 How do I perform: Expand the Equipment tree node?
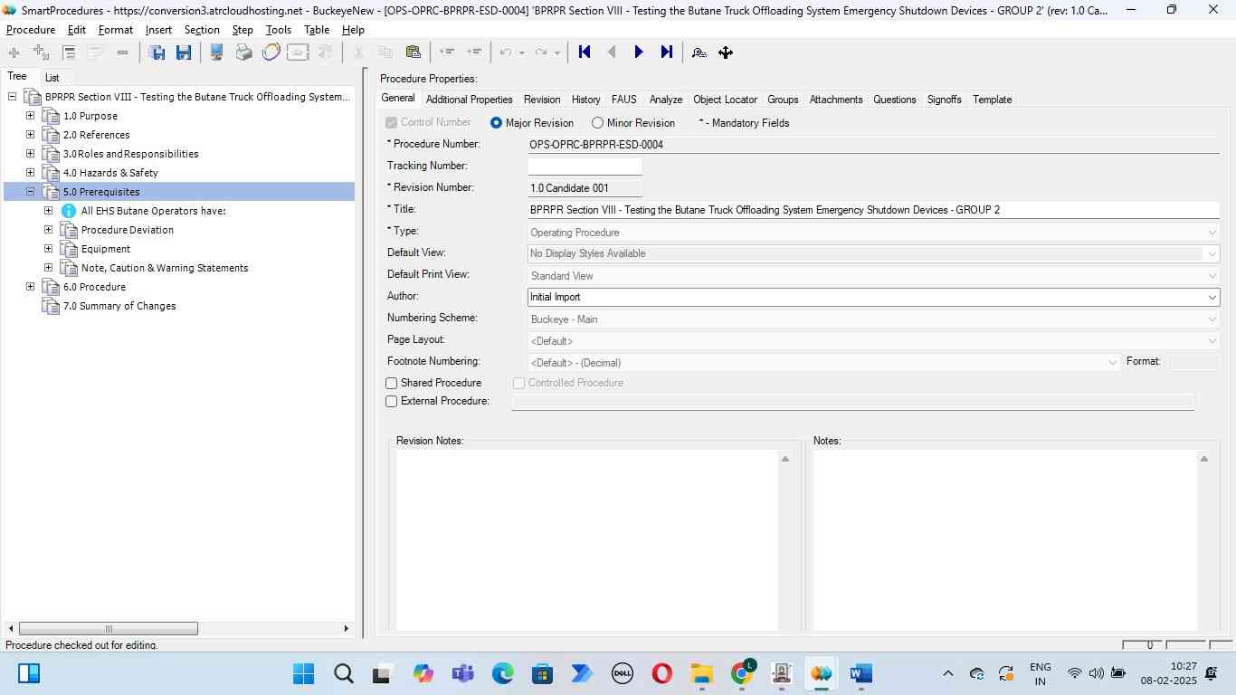tap(48, 249)
